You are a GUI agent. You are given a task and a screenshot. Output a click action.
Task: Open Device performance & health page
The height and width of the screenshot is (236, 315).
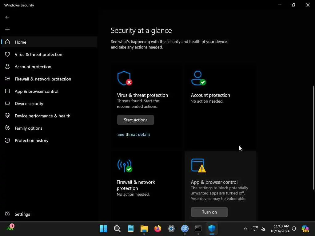pos(49,116)
